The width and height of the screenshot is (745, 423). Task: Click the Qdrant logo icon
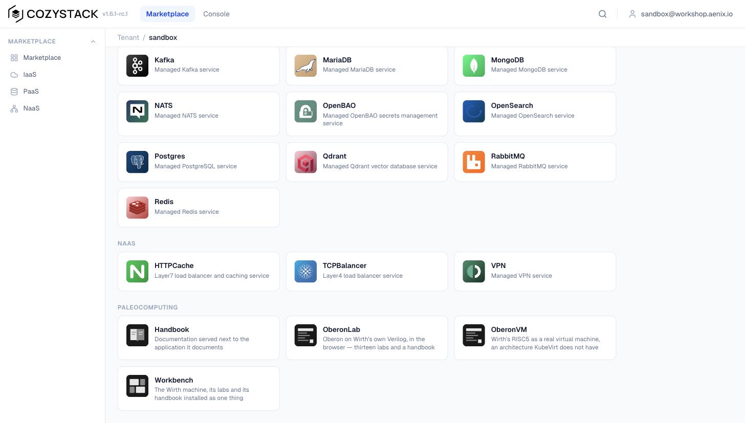(305, 162)
